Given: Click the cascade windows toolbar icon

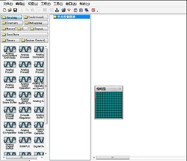Looking at the screenshot, I should click(87, 10).
